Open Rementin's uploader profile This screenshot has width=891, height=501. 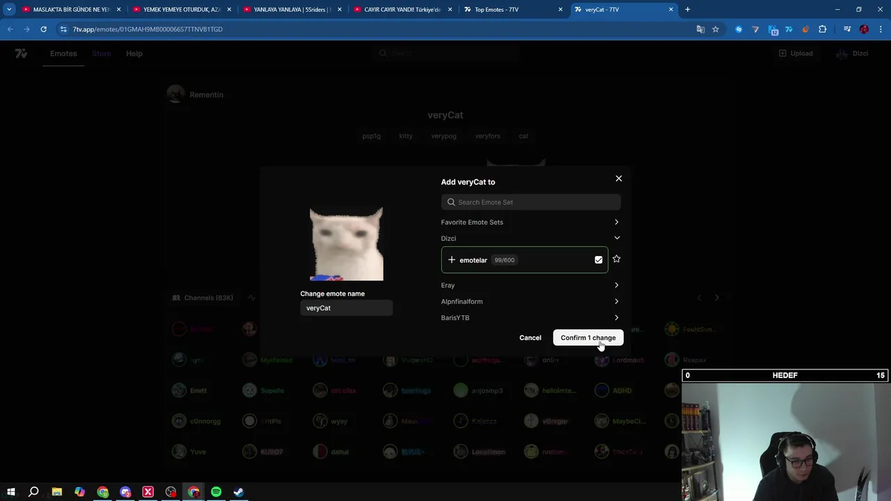click(196, 95)
